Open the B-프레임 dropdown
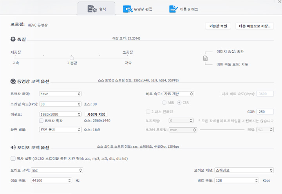The width and height of the screenshot is (282, 194). tap(181, 121)
